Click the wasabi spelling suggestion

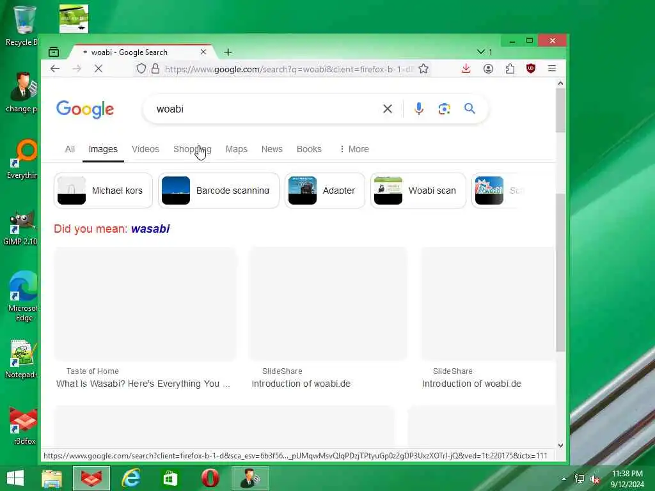(150, 229)
